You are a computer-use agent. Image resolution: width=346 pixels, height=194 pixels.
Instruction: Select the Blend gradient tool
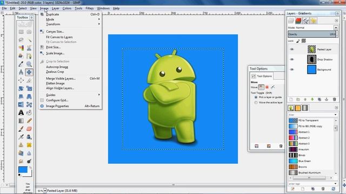tap(21, 121)
